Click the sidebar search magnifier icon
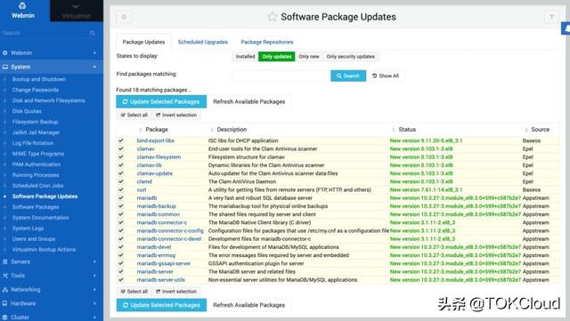 [x=93, y=33]
